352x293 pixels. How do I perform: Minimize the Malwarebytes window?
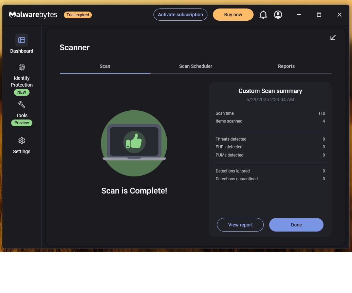pyautogui.click(x=299, y=15)
